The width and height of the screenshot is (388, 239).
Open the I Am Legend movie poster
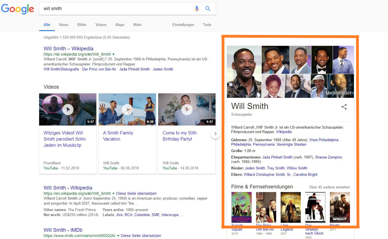coord(291,207)
